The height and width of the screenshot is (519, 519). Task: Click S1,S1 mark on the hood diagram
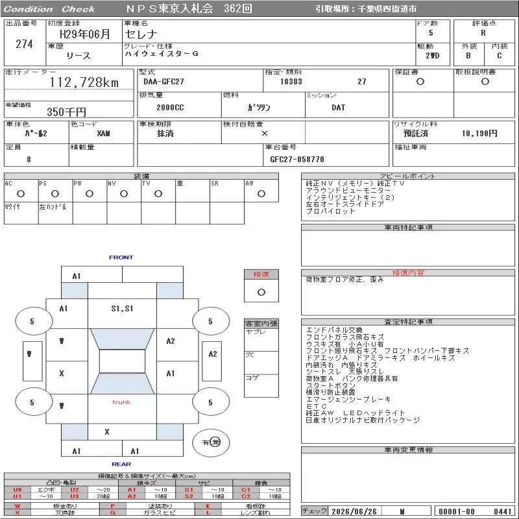[x=122, y=309]
